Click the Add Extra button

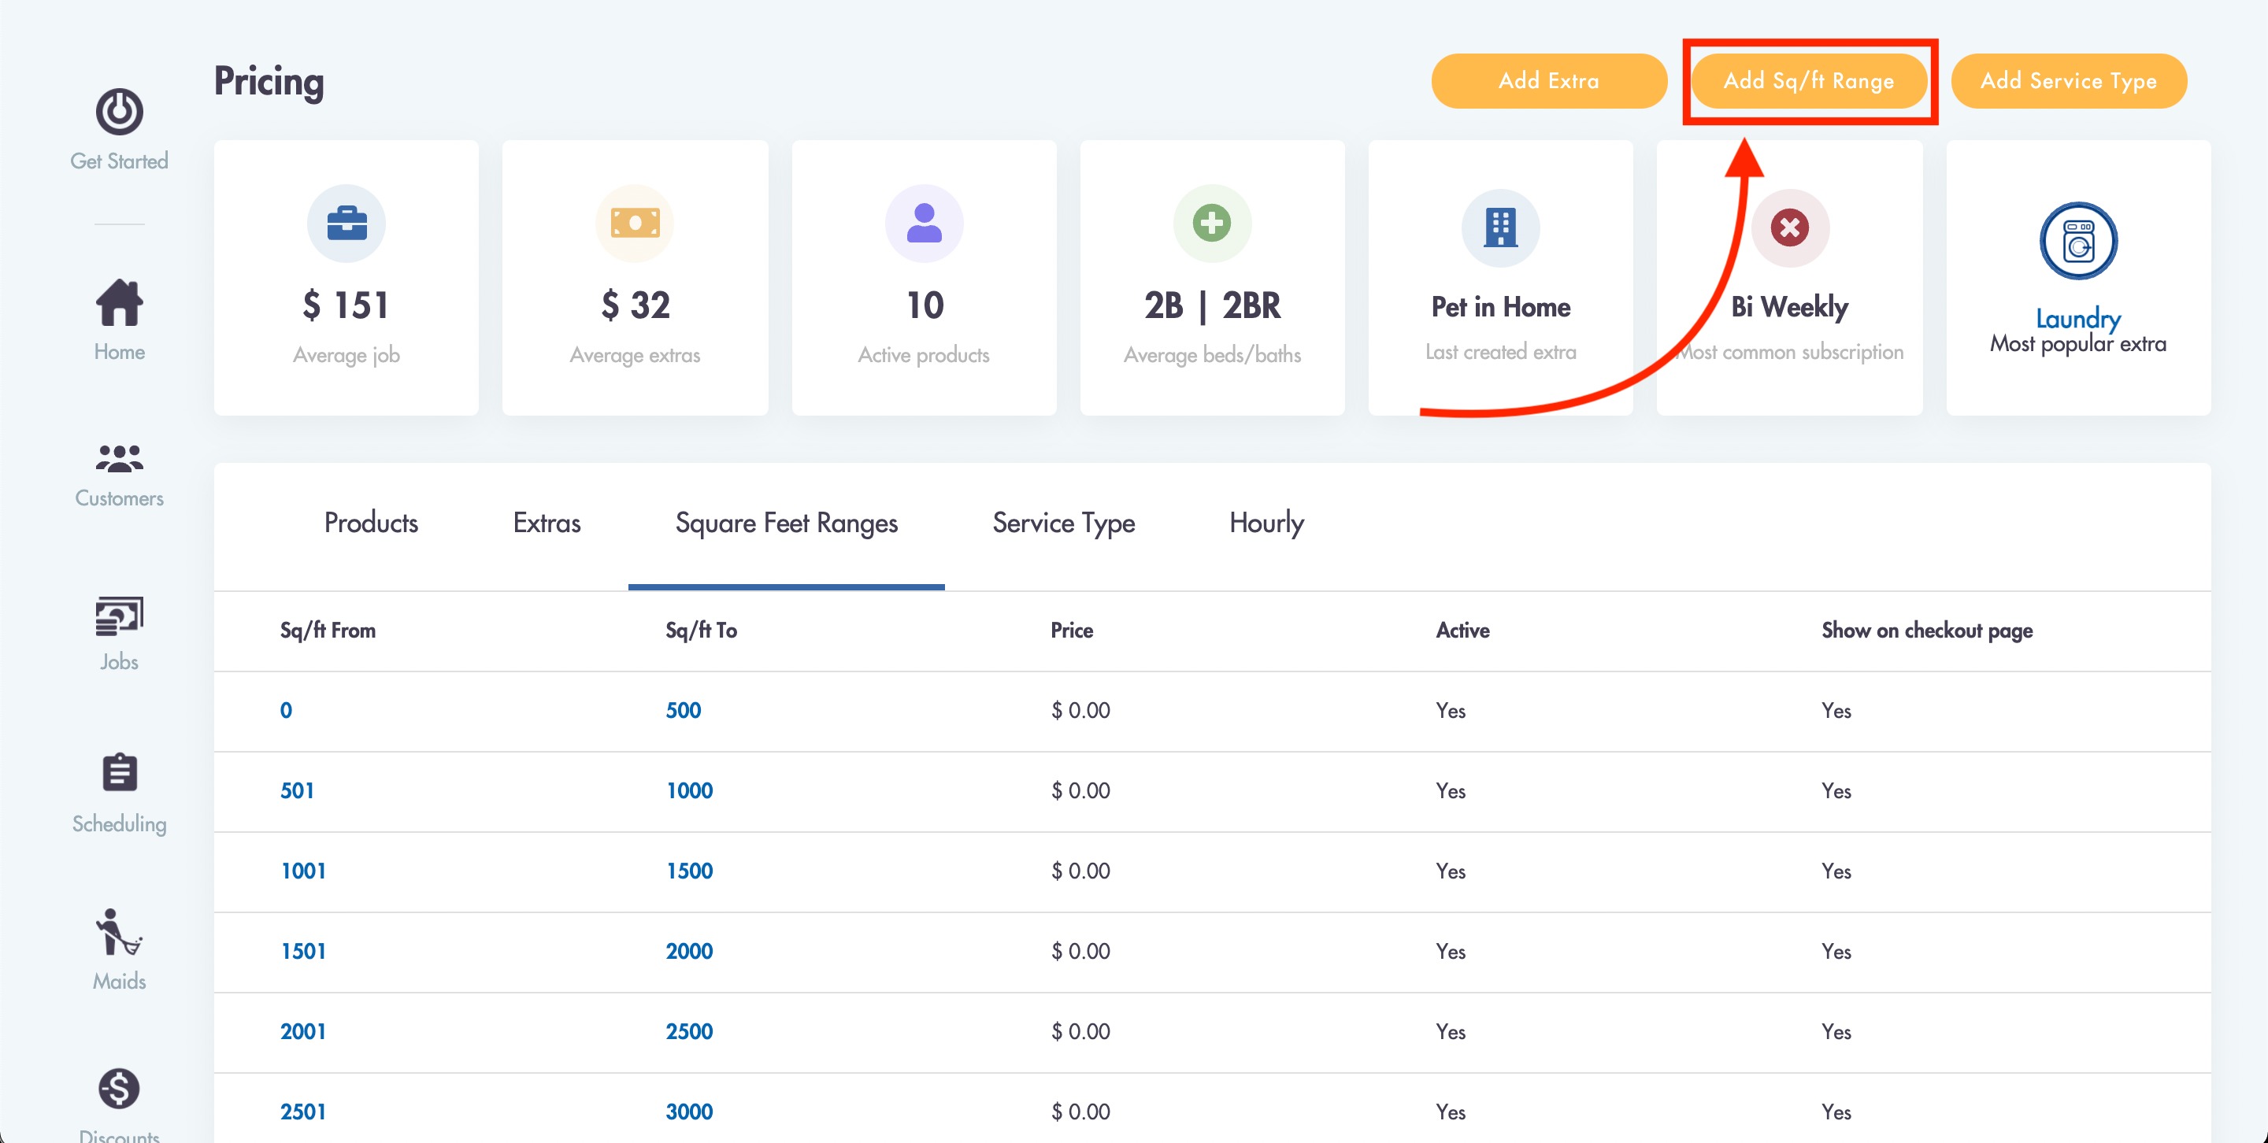(x=1549, y=81)
